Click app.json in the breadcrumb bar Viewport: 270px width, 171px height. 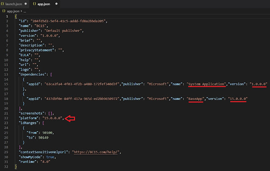click(13, 11)
